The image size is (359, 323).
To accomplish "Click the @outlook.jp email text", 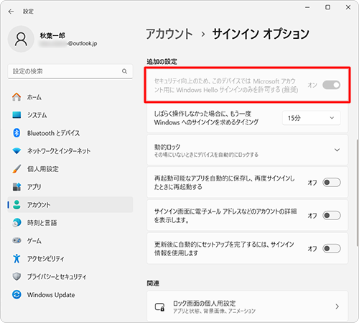I will (x=83, y=44).
